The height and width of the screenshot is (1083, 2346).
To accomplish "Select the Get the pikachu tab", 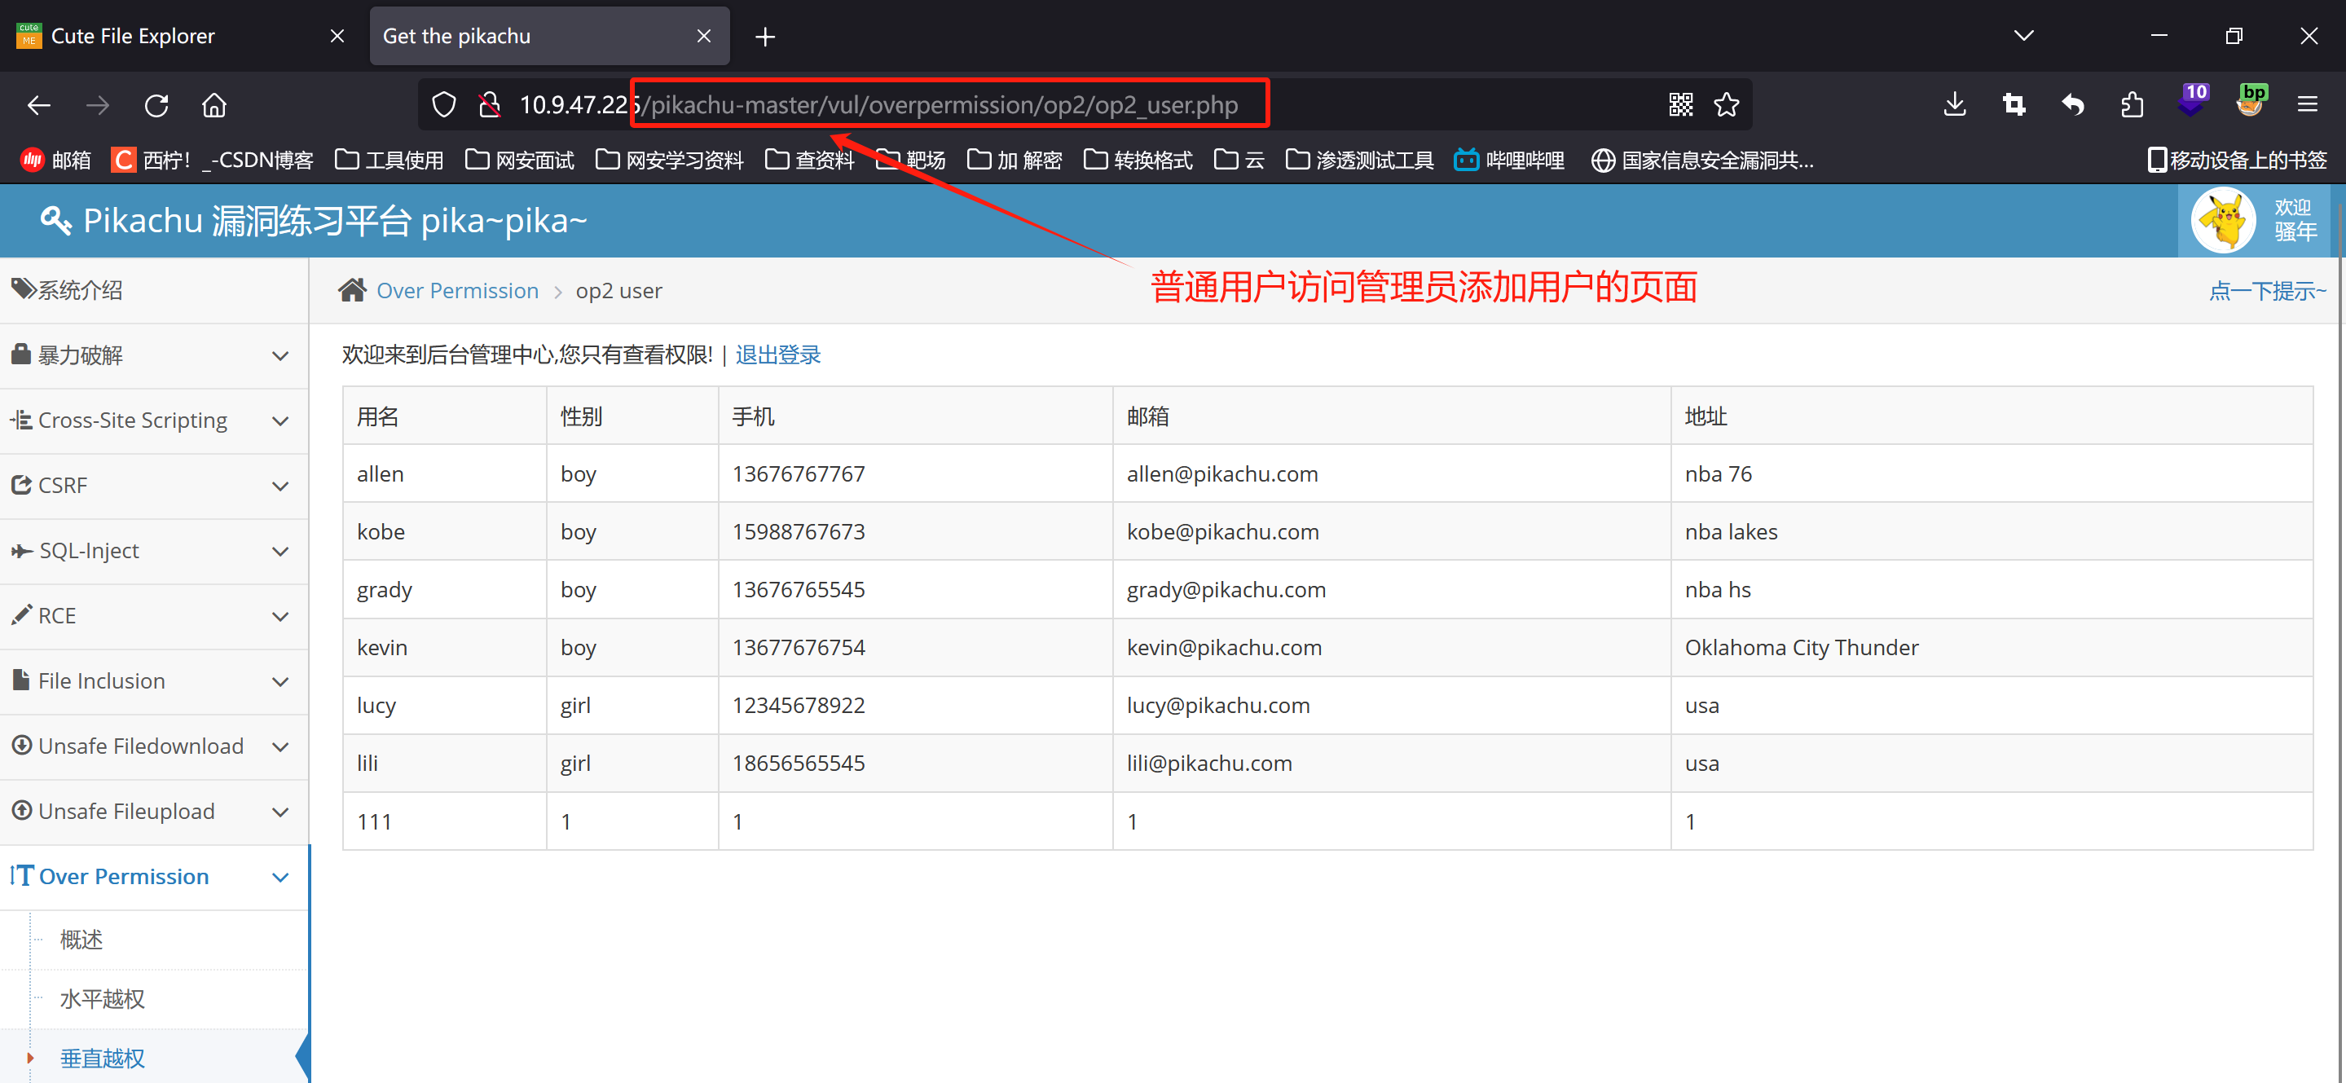I will (549, 36).
